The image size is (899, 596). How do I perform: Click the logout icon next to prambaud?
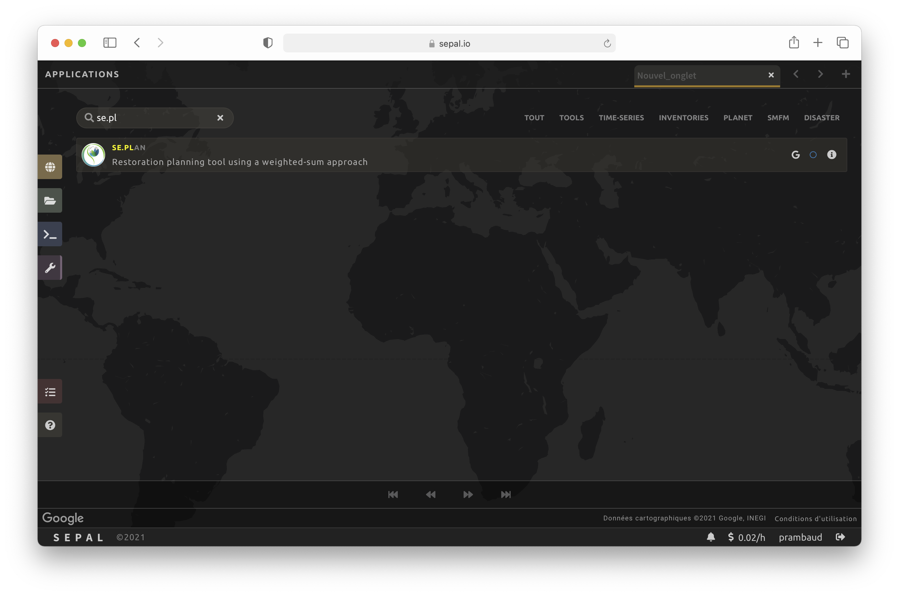tap(840, 537)
